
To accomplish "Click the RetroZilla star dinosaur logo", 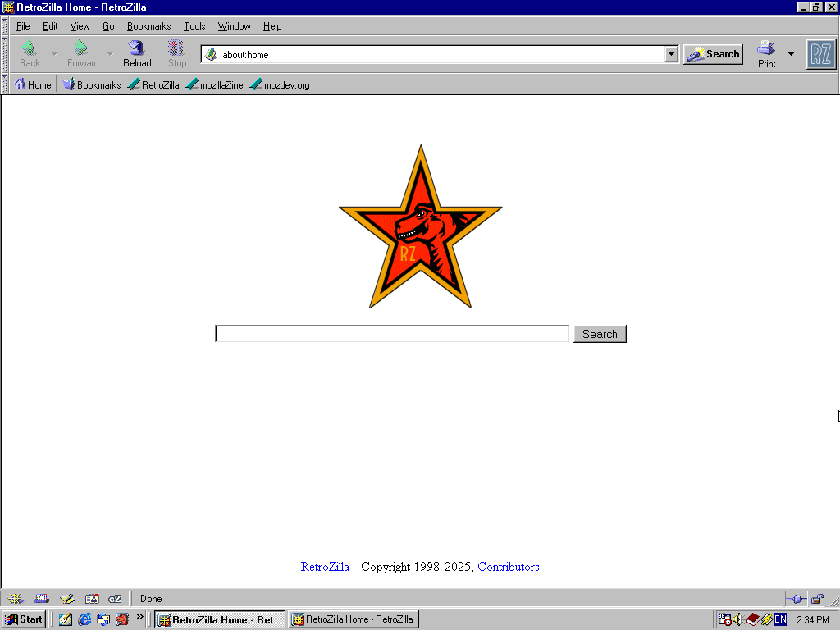I will [421, 226].
